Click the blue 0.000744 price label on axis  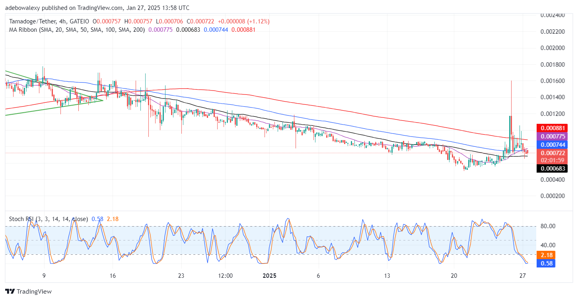pyautogui.click(x=552, y=145)
